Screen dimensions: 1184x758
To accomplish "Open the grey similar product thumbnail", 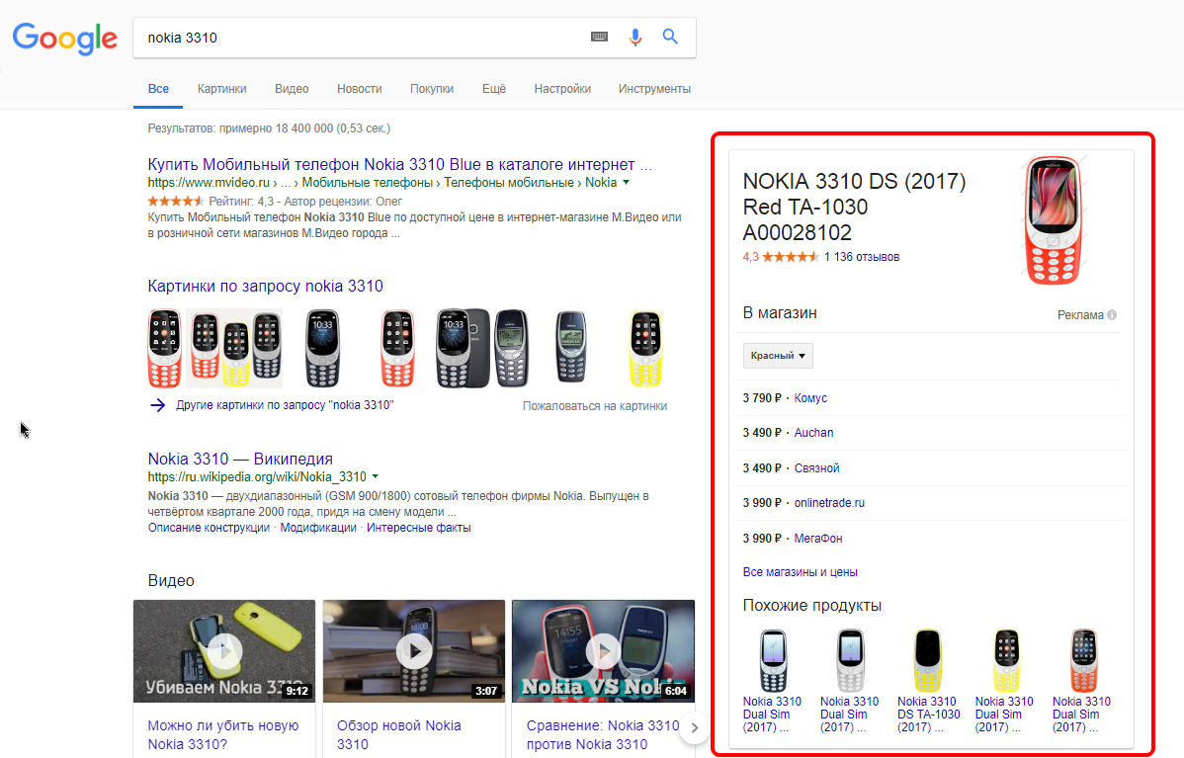I will [850, 660].
